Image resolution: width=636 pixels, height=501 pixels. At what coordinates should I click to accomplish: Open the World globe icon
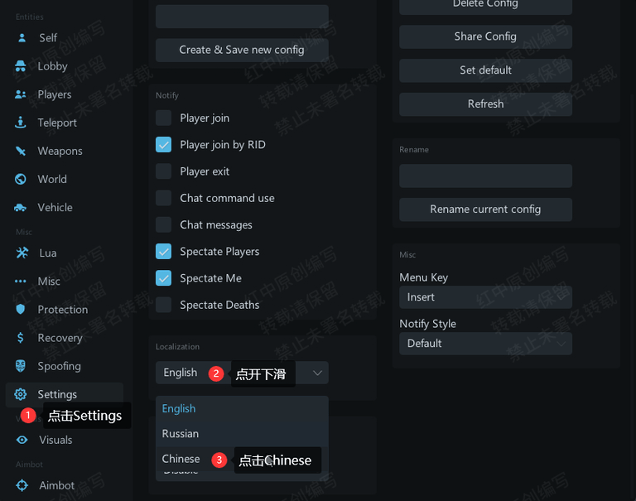click(x=20, y=179)
